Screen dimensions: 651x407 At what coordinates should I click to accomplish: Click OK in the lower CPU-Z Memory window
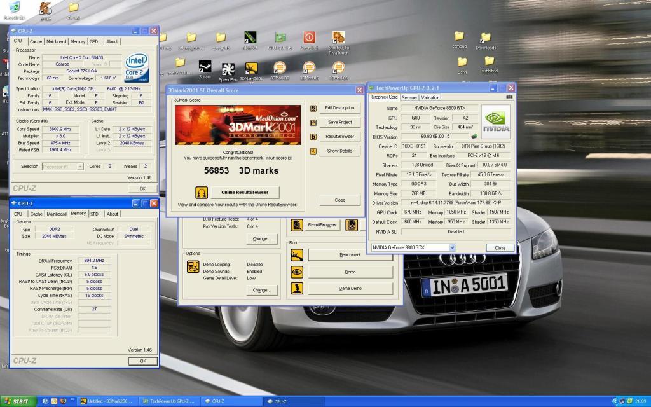pos(143,361)
